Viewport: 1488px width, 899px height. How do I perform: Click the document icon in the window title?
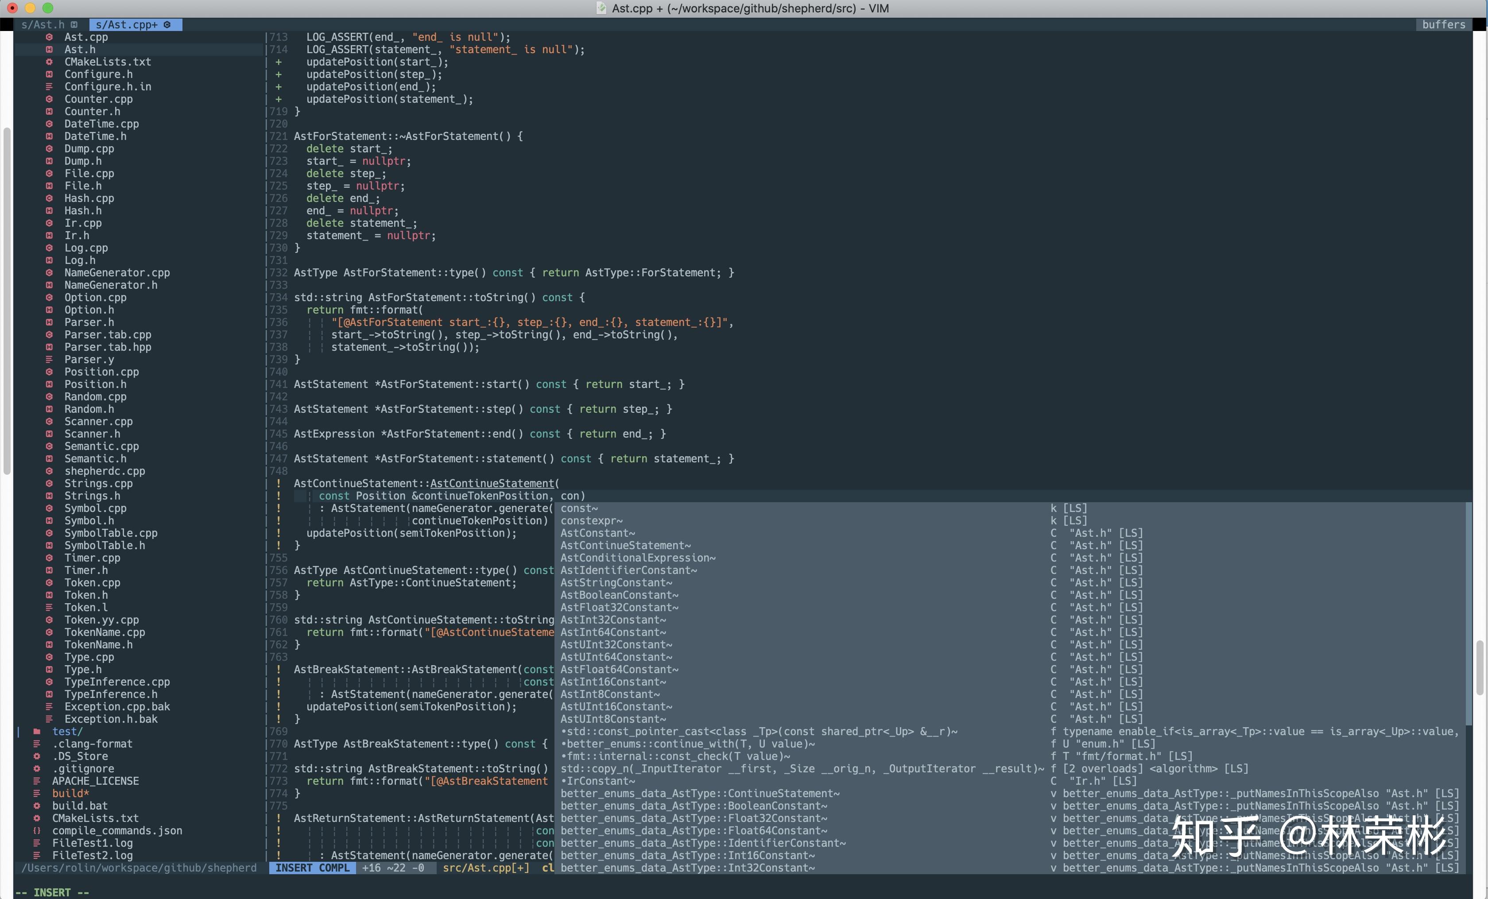click(x=601, y=8)
